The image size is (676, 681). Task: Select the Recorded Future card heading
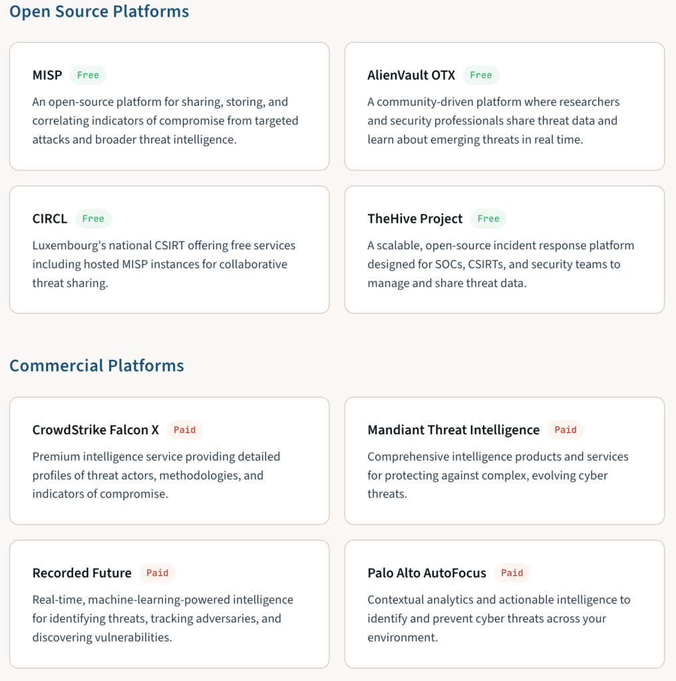tap(83, 573)
